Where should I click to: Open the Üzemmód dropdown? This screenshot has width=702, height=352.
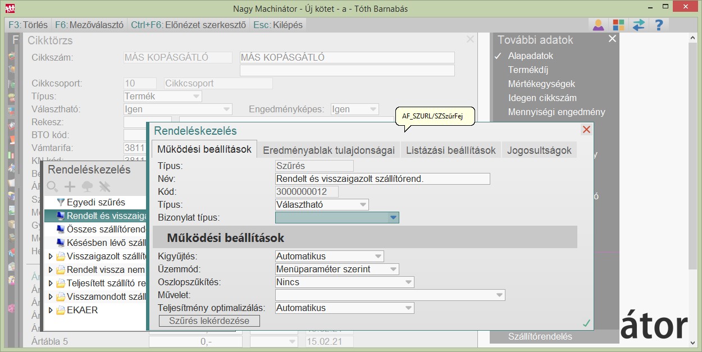pos(394,269)
